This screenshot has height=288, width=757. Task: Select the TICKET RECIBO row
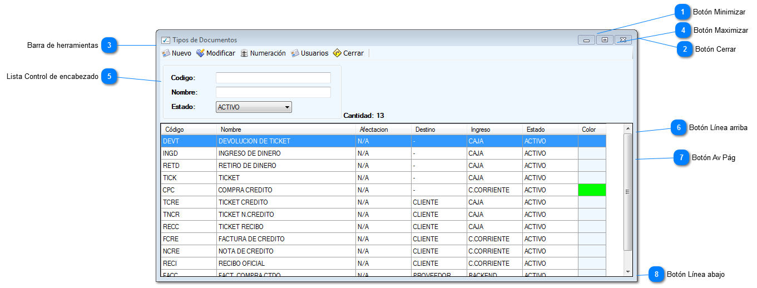(383, 227)
